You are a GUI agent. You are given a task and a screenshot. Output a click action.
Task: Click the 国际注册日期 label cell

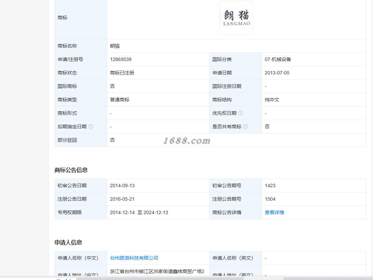pyautogui.click(x=235, y=86)
